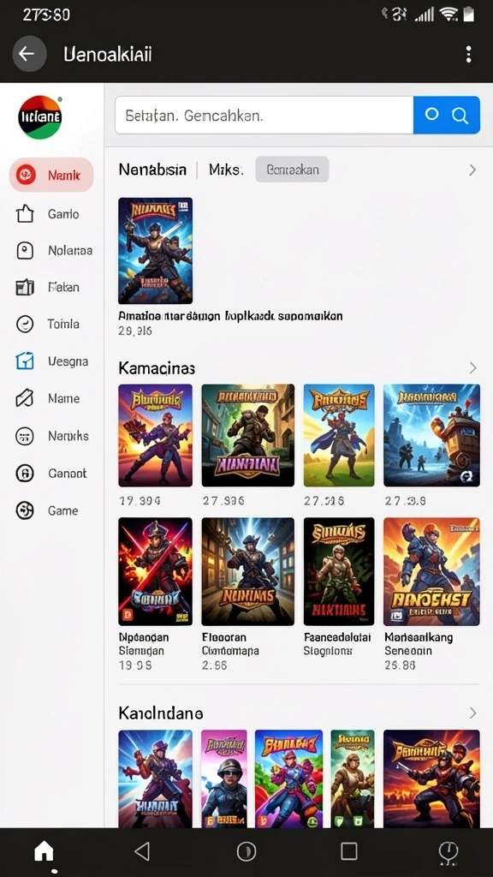Click the icon beside Gamlo
The image size is (493, 877).
25,213
